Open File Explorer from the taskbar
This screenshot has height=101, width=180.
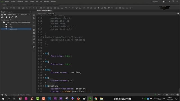(x=102, y=99)
